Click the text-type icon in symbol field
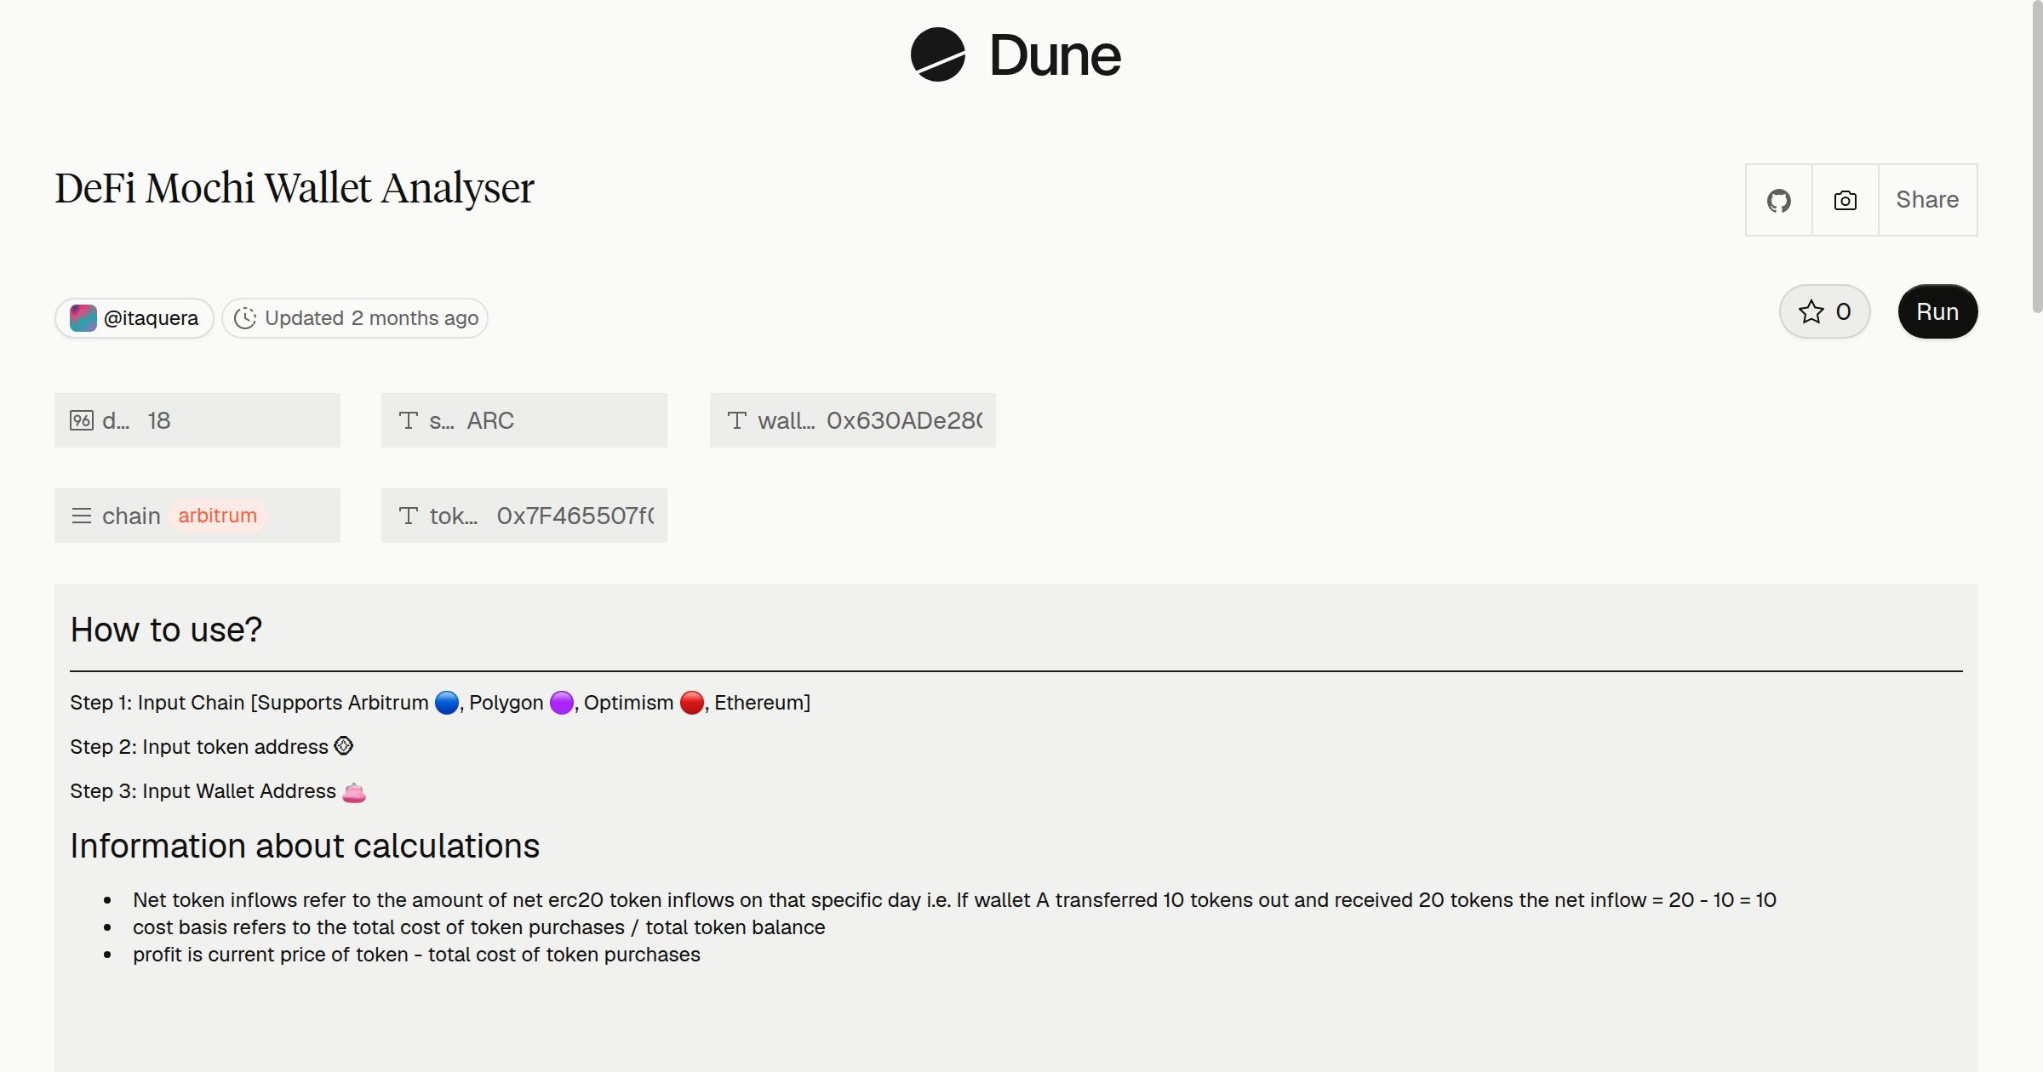Viewport: 2043px width, 1072px height. [x=409, y=420]
